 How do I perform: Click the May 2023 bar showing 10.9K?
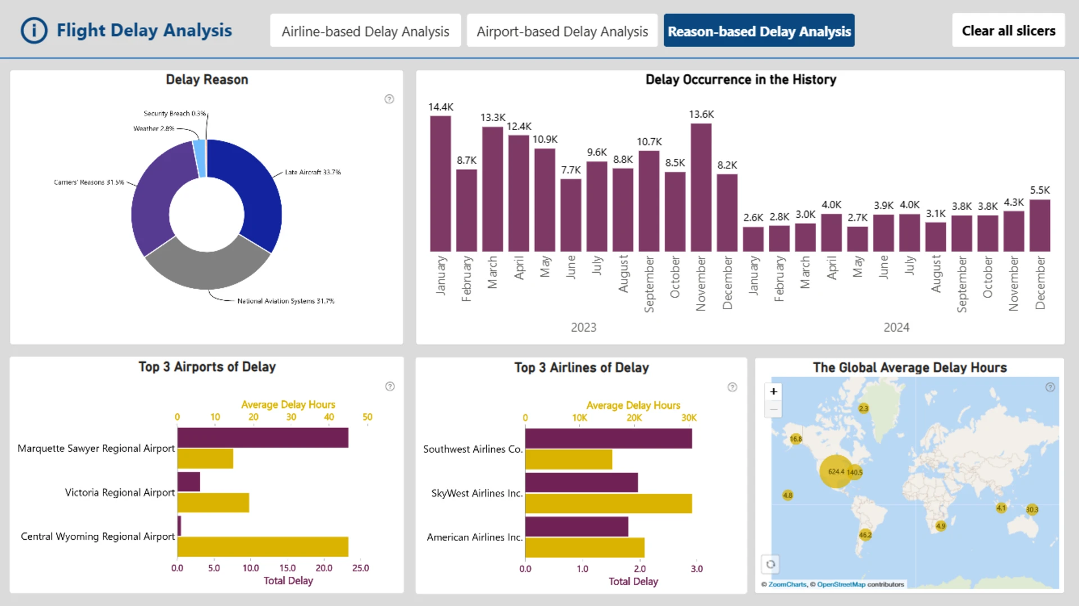pyautogui.click(x=545, y=200)
